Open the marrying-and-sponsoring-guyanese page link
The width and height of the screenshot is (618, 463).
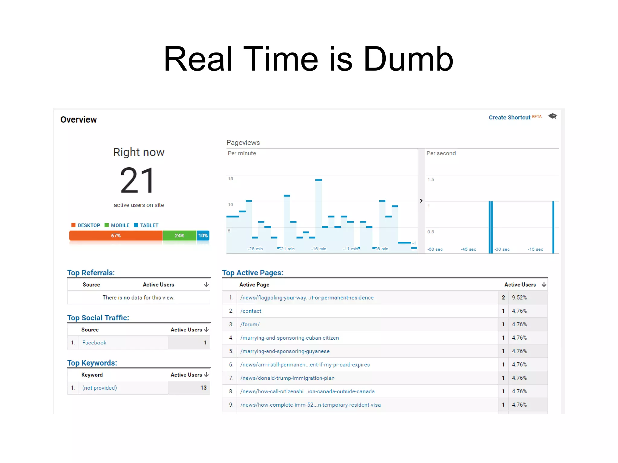(285, 351)
